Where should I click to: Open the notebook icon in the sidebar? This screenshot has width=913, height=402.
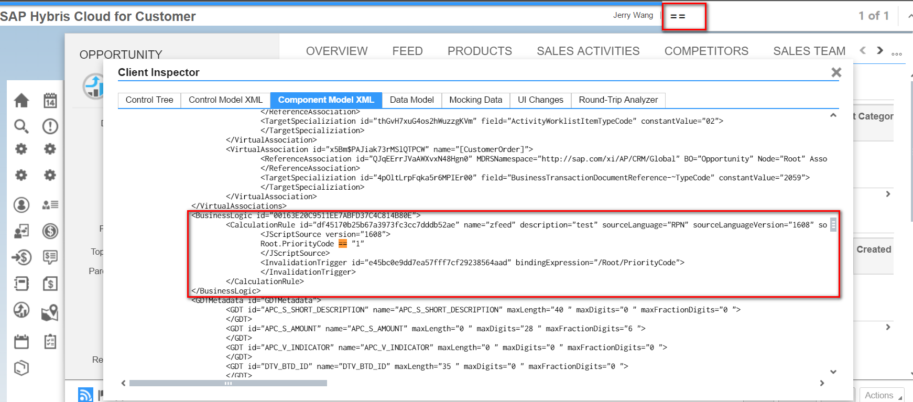pos(21,284)
